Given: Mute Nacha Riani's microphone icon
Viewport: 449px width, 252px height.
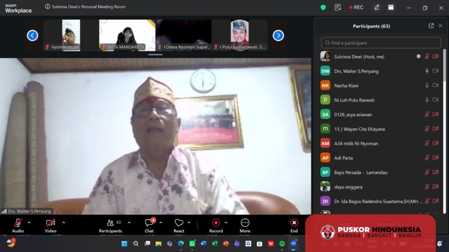Looking at the screenshot, I should coord(427,85).
